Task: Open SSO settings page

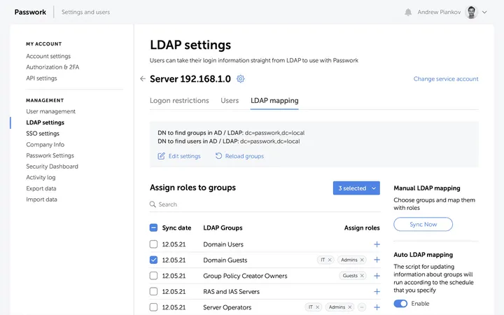Action: click(43, 134)
